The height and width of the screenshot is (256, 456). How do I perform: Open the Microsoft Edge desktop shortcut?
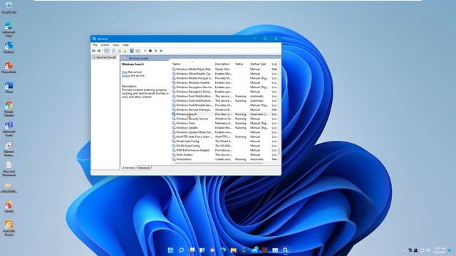pyautogui.click(x=9, y=29)
